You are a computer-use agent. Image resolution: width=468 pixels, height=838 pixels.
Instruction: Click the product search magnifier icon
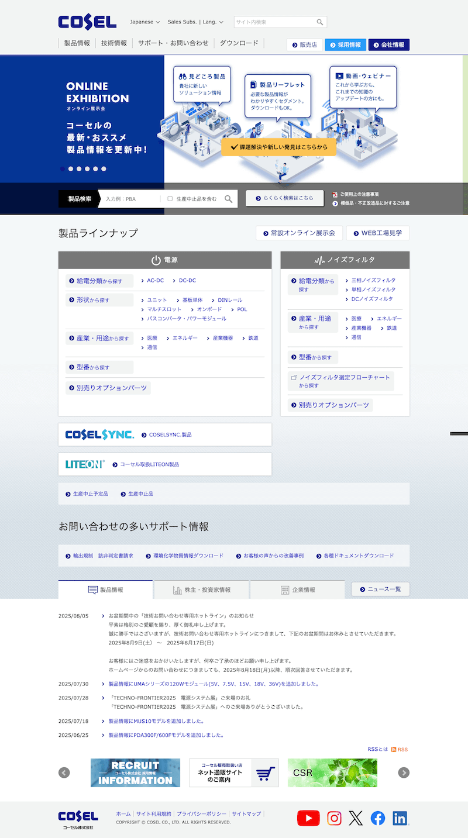(228, 199)
